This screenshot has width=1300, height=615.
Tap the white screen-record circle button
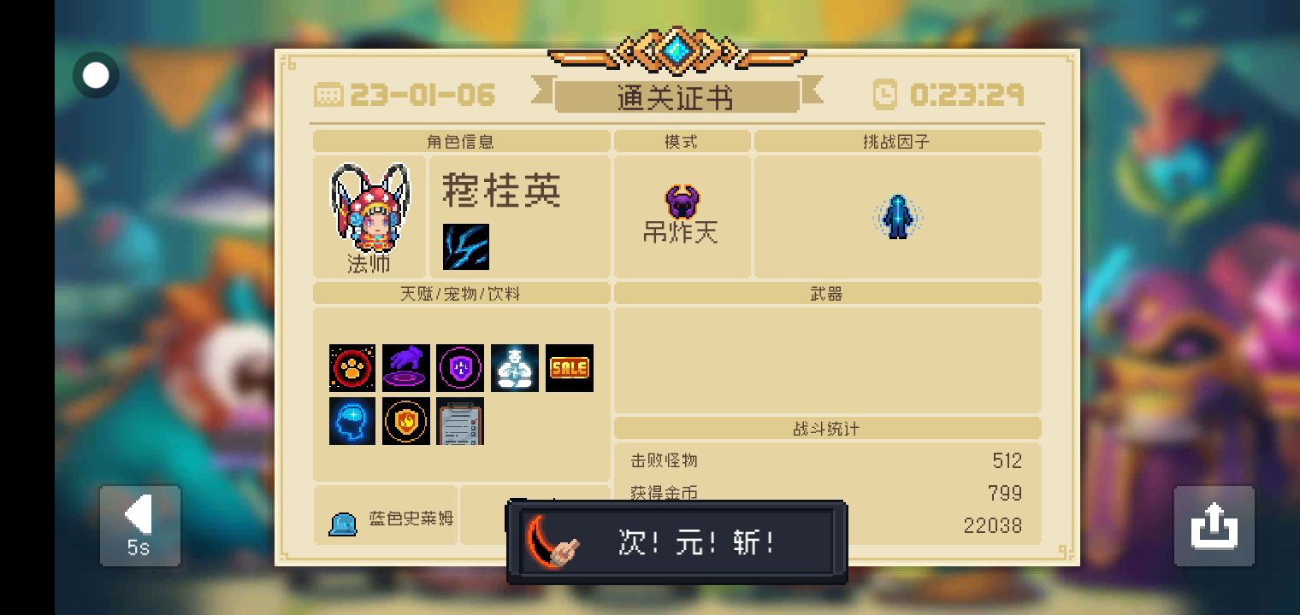pos(96,76)
